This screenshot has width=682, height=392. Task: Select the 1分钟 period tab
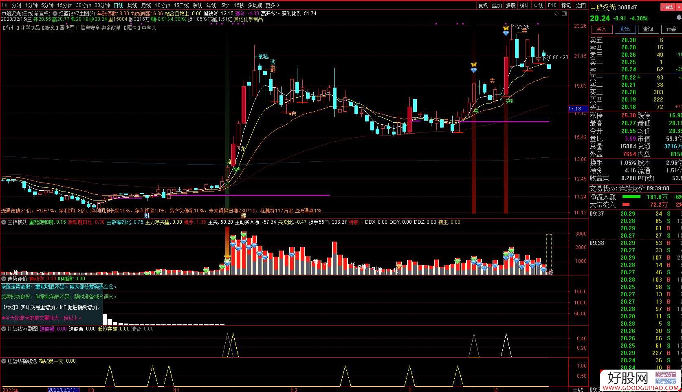pyautogui.click(x=31, y=5)
